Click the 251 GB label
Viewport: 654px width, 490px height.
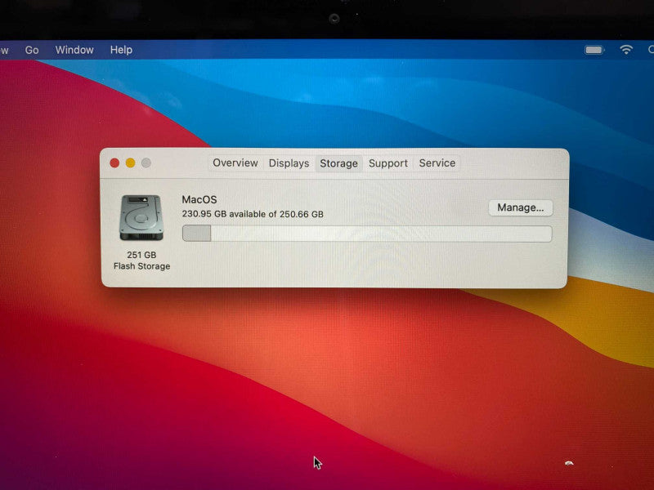(x=141, y=255)
